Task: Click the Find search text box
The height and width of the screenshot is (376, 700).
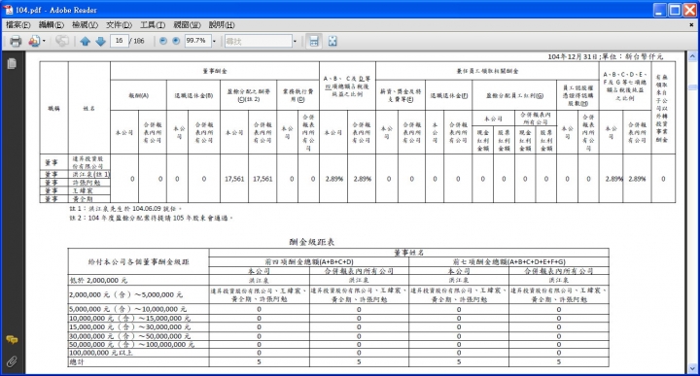Action: click(259, 42)
